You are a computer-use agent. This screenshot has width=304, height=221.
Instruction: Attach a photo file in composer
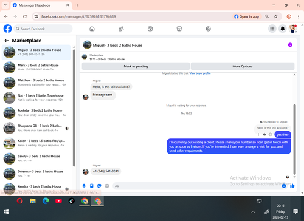pyautogui.click(x=92, y=186)
